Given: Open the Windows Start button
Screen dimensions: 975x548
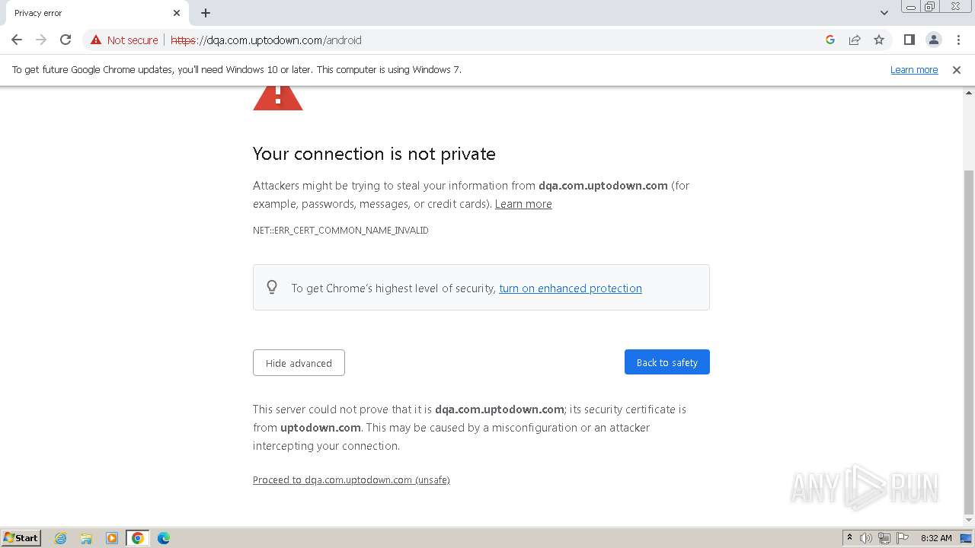Looking at the screenshot, I should 21,538.
